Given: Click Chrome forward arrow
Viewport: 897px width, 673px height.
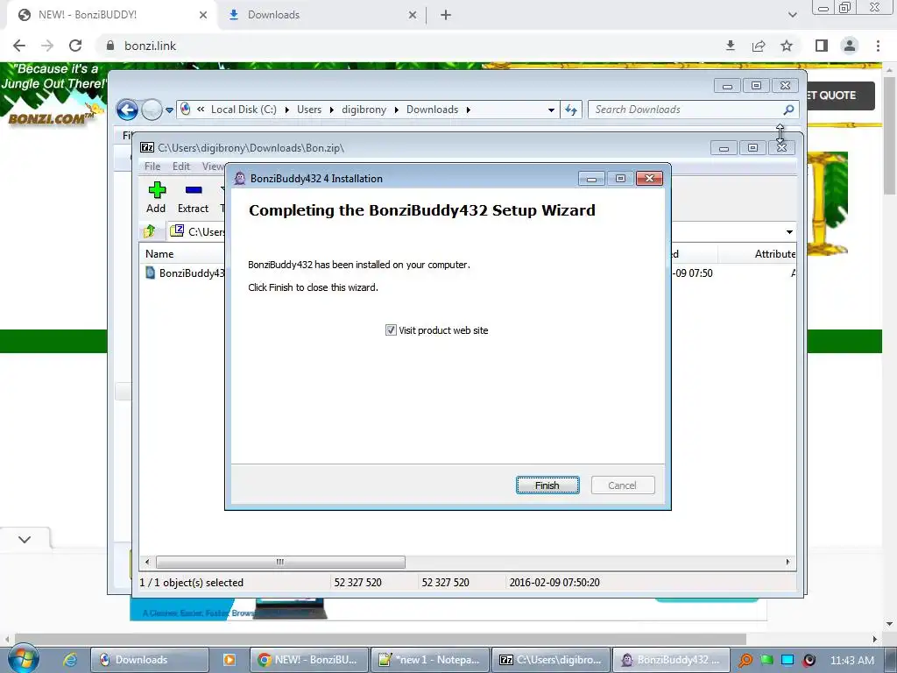Looking at the screenshot, I should (x=47, y=46).
